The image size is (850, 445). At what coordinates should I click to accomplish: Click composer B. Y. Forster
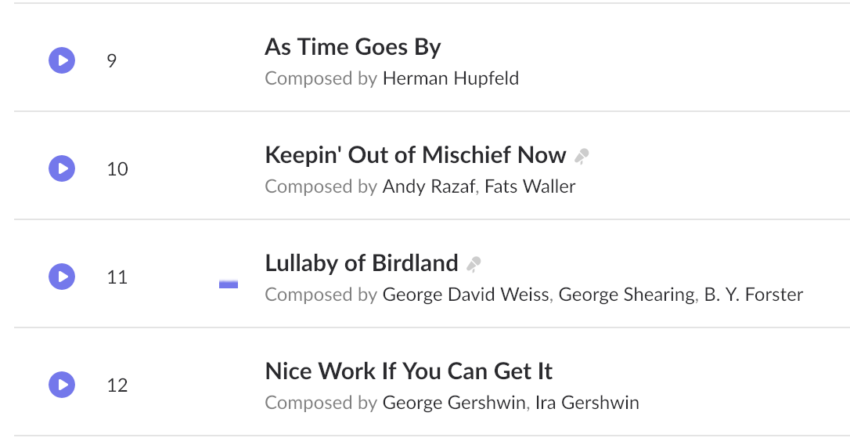coord(752,295)
